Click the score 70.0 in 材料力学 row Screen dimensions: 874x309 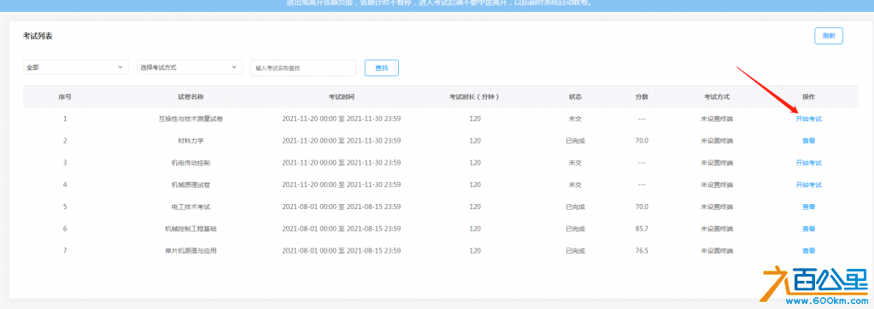pyautogui.click(x=642, y=141)
